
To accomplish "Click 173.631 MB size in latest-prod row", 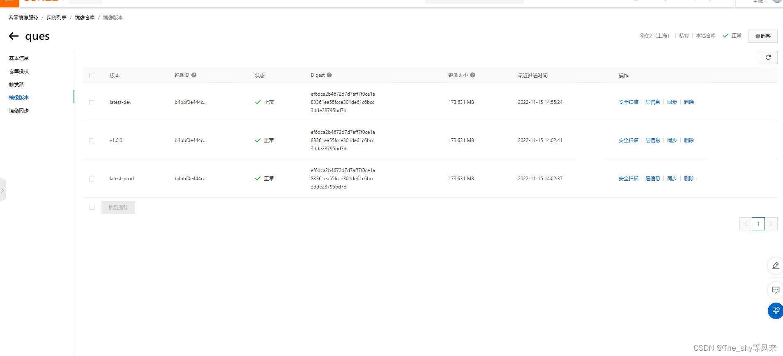I will coord(461,179).
